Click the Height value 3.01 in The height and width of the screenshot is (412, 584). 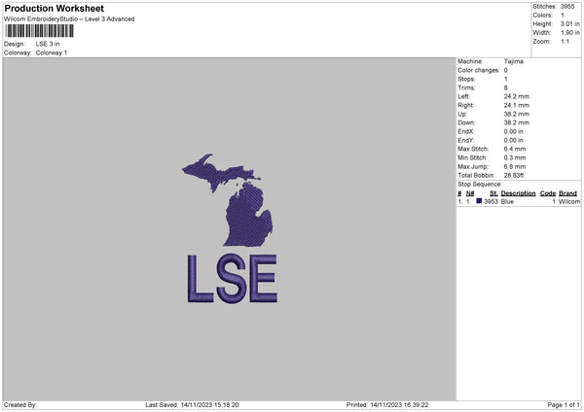point(569,23)
